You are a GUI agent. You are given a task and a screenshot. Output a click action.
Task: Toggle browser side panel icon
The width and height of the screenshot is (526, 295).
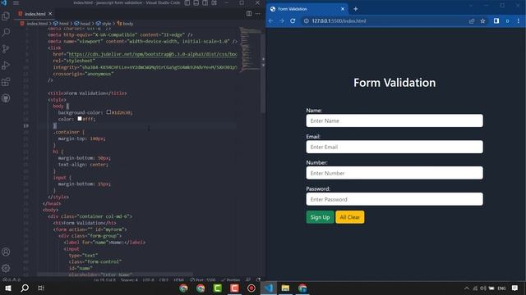(496, 20)
